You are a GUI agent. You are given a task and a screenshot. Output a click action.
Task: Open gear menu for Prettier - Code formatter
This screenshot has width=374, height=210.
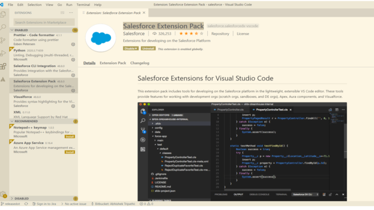tap(73, 44)
